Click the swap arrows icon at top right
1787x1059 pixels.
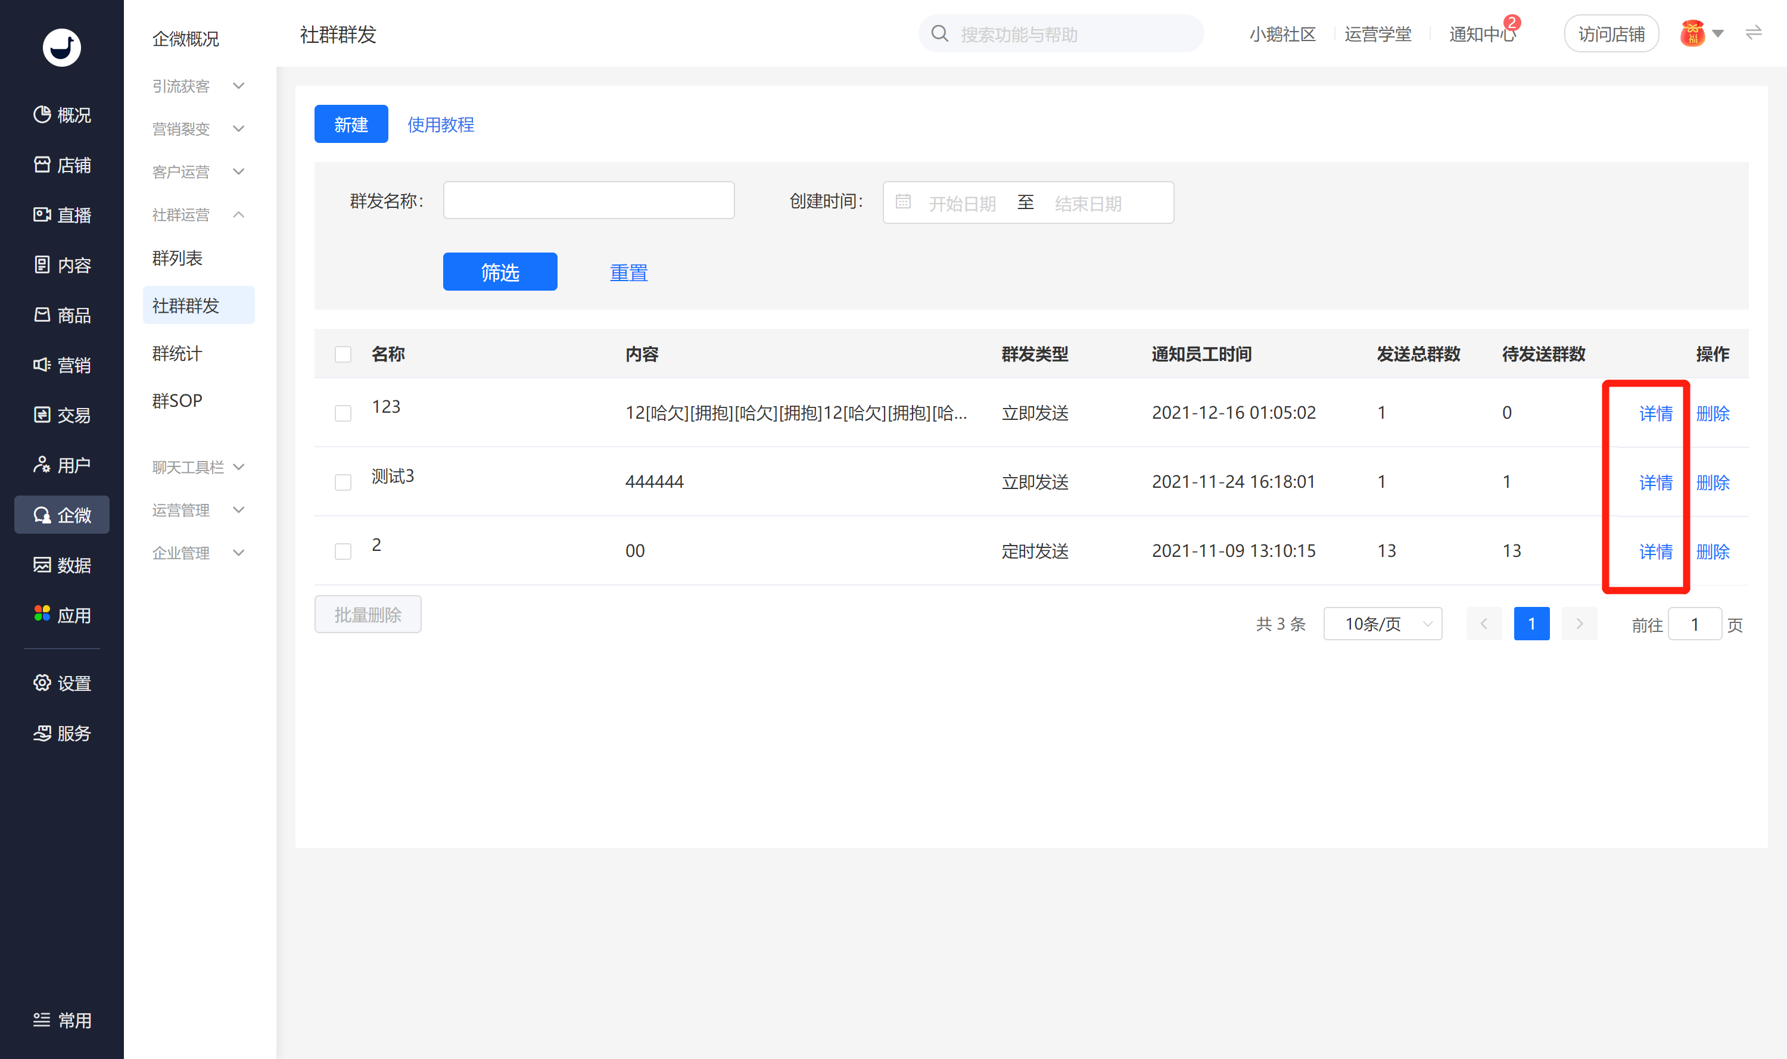point(1754,33)
